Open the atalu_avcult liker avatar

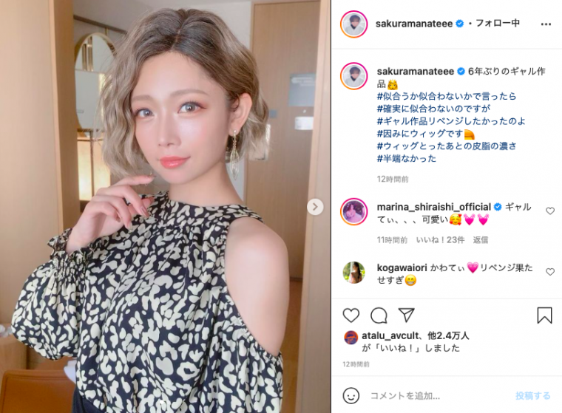click(x=351, y=338)
